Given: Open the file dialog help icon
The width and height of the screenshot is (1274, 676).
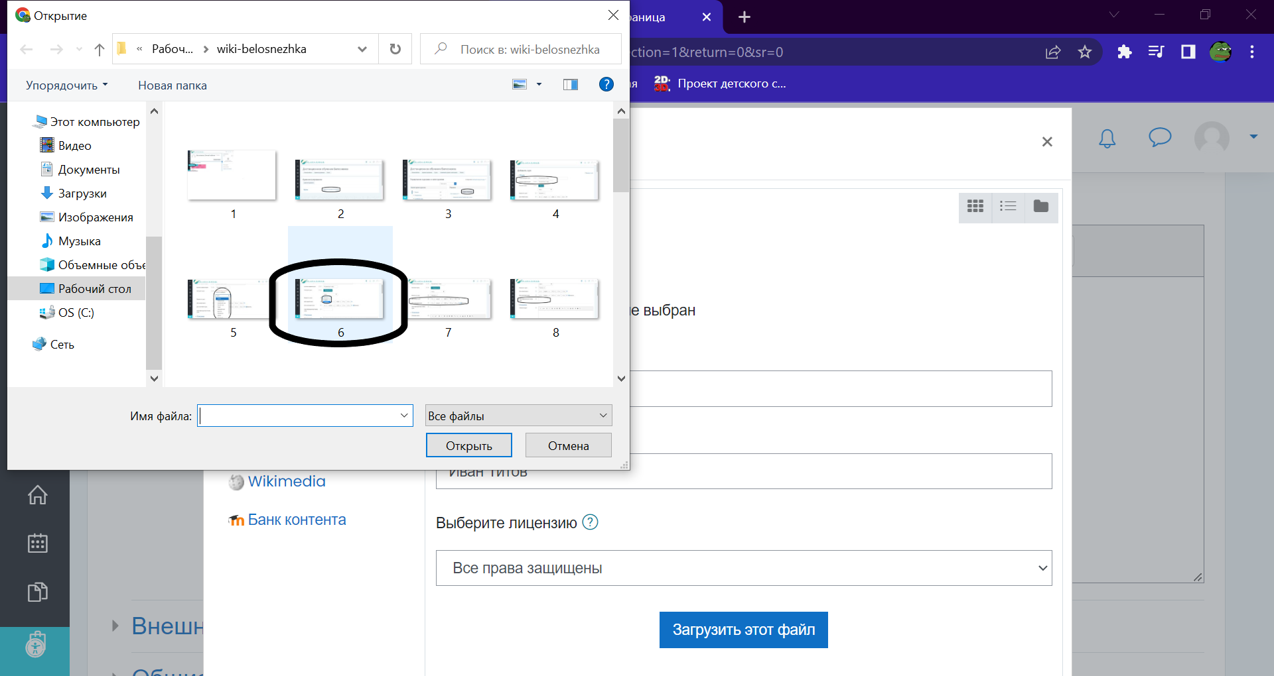Looking at the screenshot, I should coord(606,84).
